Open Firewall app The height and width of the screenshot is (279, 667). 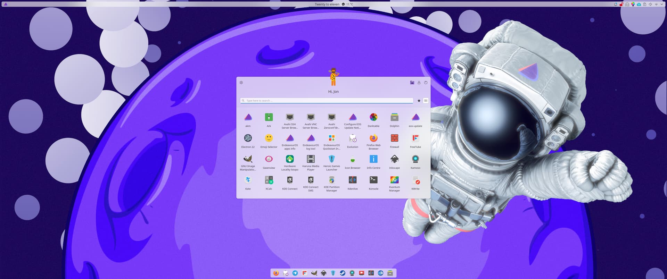pyautogui.click(x=394, y=141)
